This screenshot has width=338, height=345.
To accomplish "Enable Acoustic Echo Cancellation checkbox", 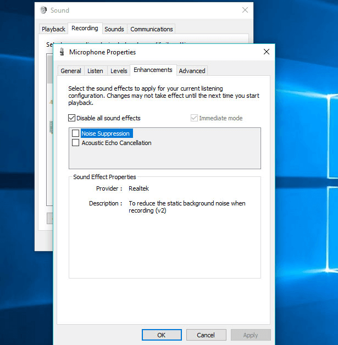I will [x=76, y=143].
